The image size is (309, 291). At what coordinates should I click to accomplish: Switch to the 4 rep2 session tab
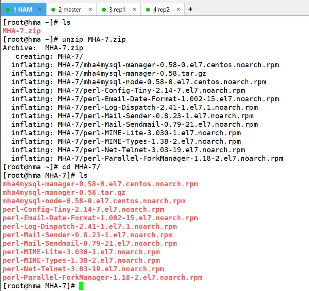[163, 9]
